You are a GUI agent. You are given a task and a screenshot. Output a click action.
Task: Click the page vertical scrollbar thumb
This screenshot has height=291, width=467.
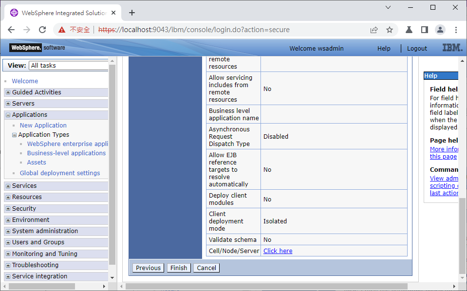(462, 235)
